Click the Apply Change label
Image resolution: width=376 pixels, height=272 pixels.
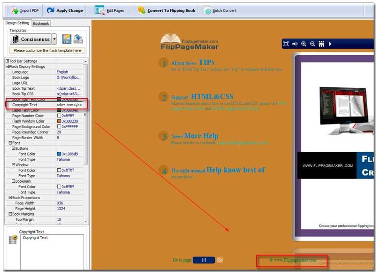(x=70, y=10)
